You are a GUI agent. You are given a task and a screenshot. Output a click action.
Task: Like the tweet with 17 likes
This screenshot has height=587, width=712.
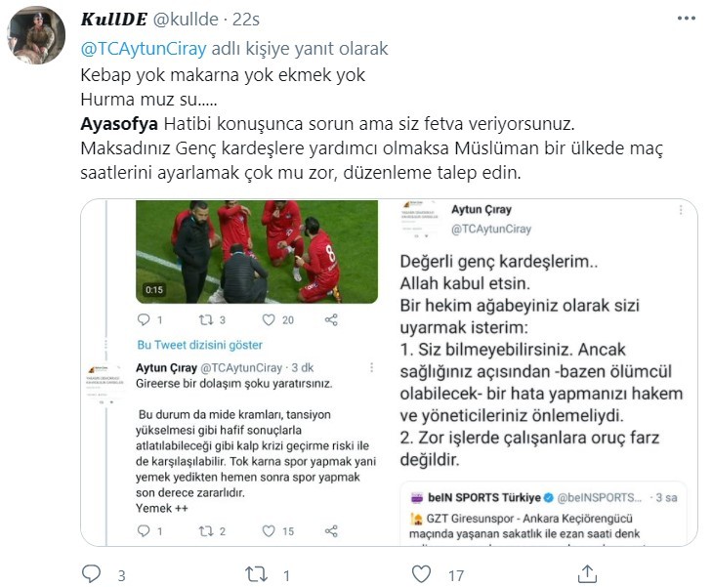pos(421,574)
